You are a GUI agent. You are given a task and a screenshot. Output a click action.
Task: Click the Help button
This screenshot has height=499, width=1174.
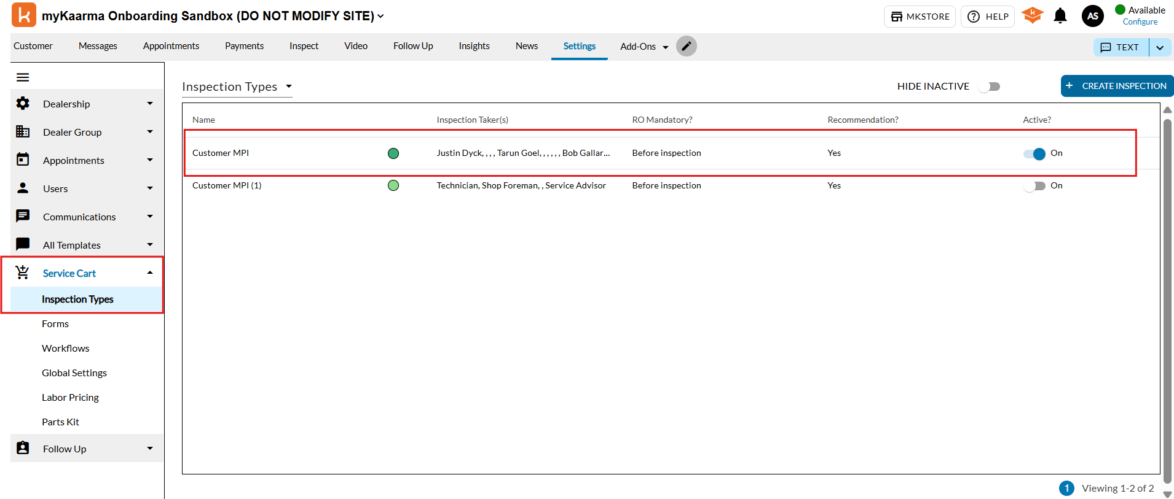click(x=988, y=17)
